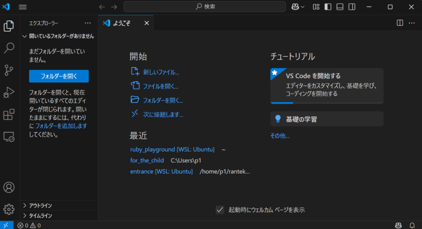Open Explorer views and more actions ellipsis
This screenshot has height=229, width=422.
coord(88,23)
